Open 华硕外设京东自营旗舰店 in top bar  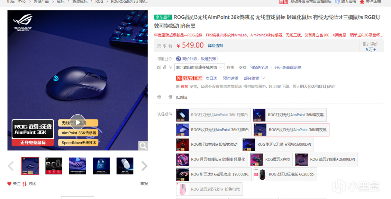(x=311, y=2)
